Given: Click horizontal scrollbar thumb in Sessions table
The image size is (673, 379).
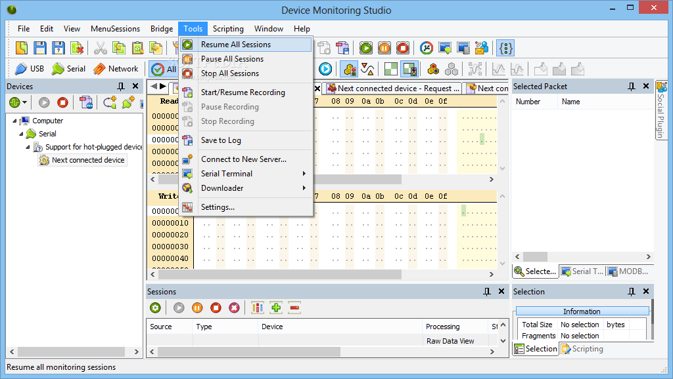Looking at the screenshot, I should pos(249,352).
